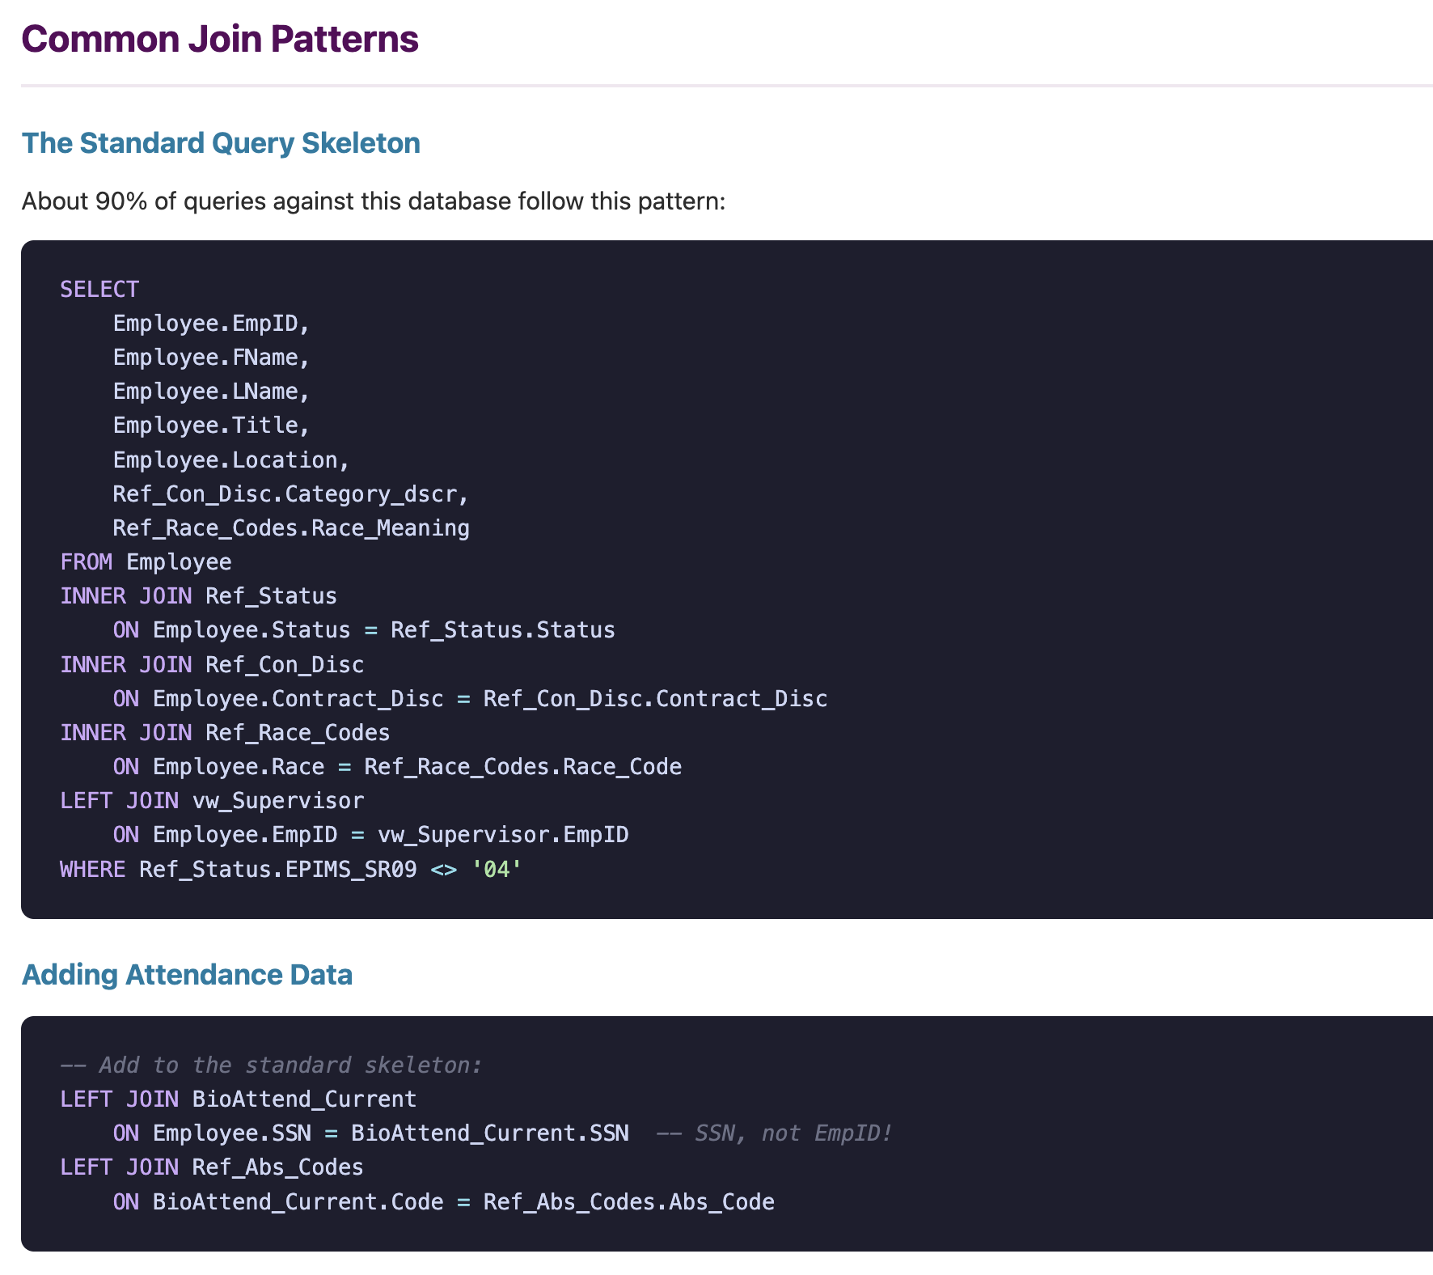Click the FROM Employee clause
This screenshot has width=1433, height=1275.
pos(146,561)
